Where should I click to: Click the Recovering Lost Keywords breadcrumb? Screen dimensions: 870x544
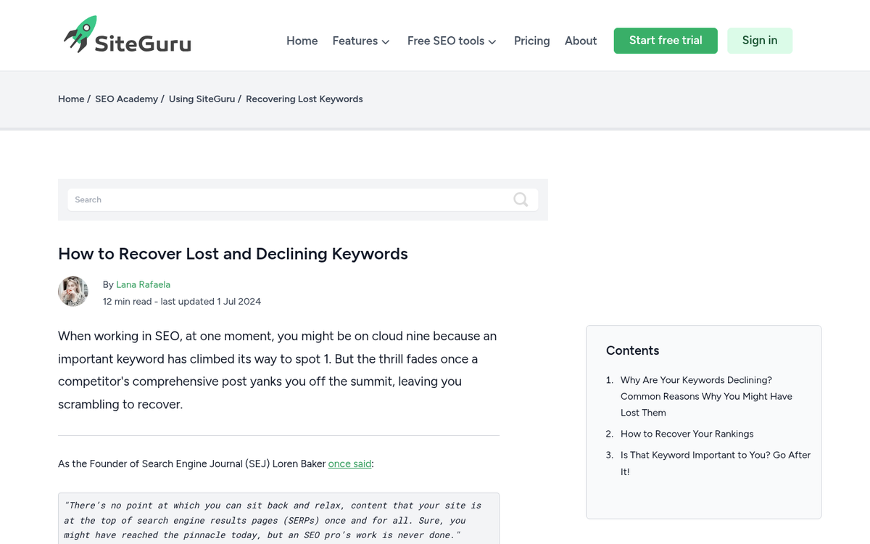(x=304, y=99)
